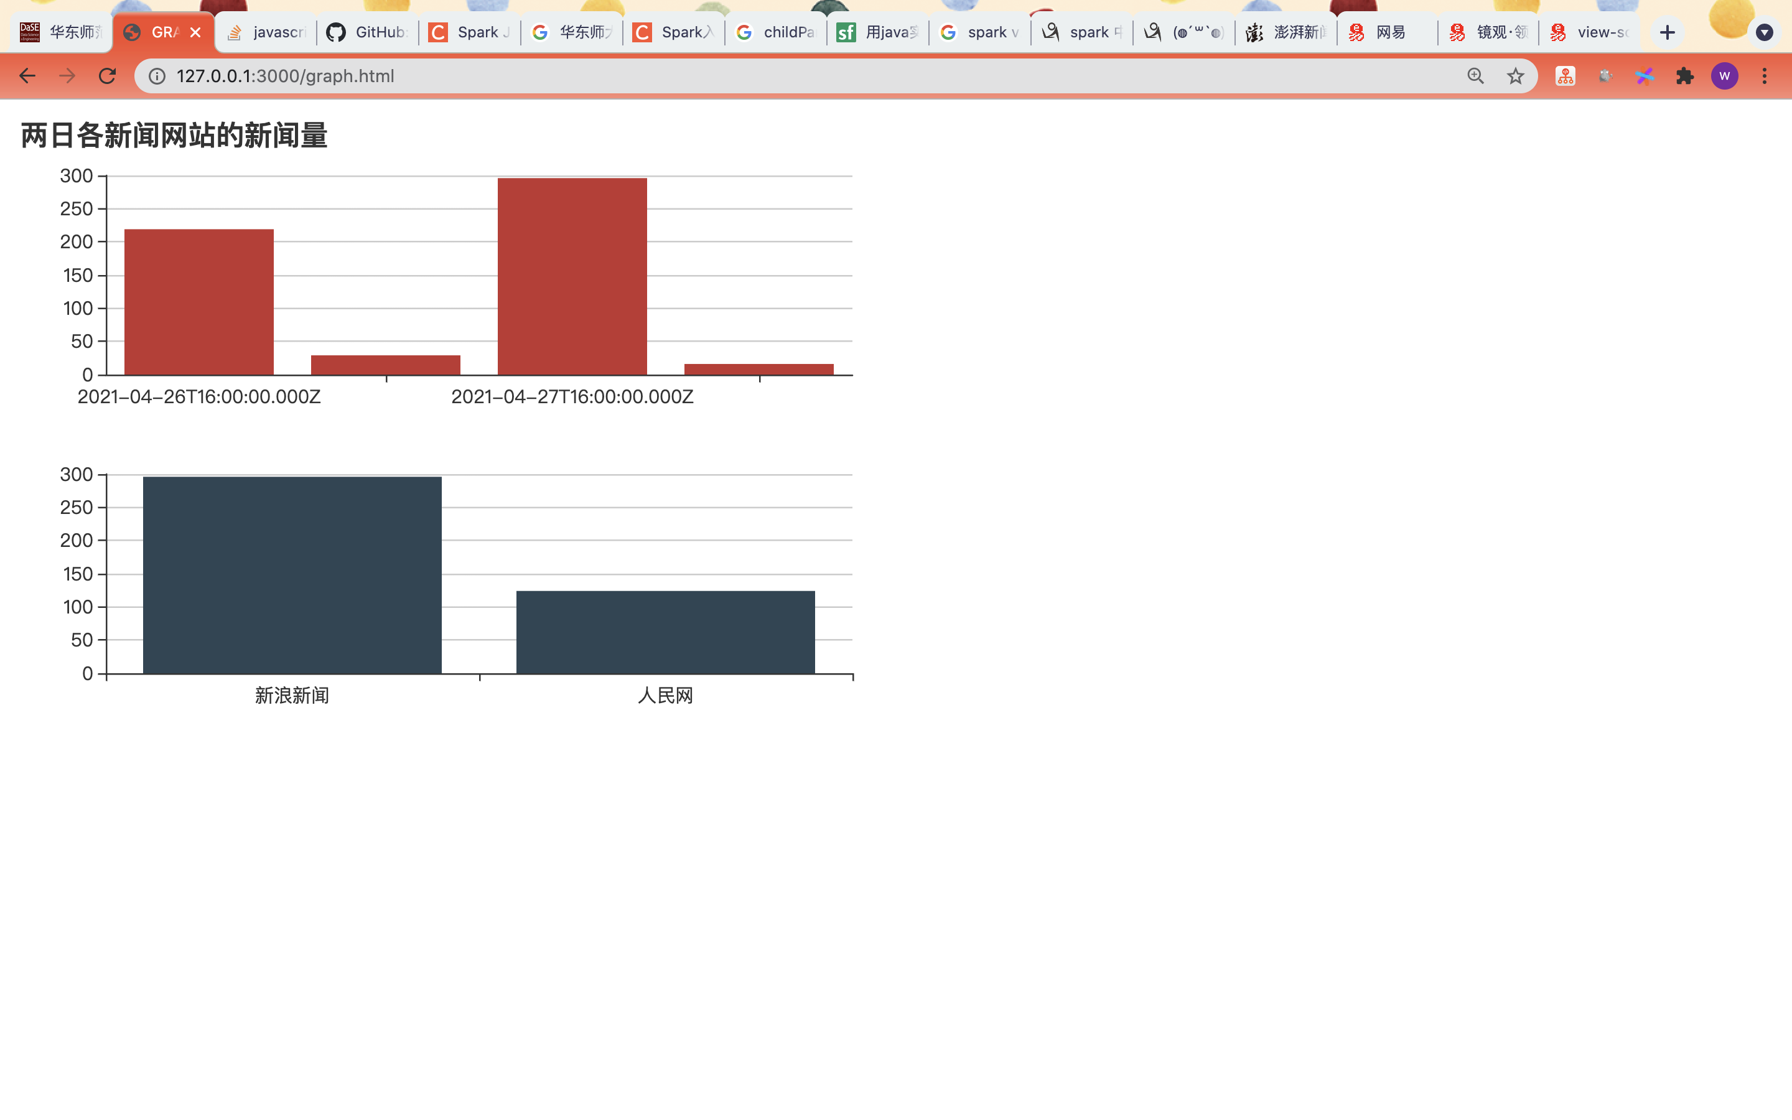
Task: Click the tallest red bar in top chart
Action: [x=572, y=276]
